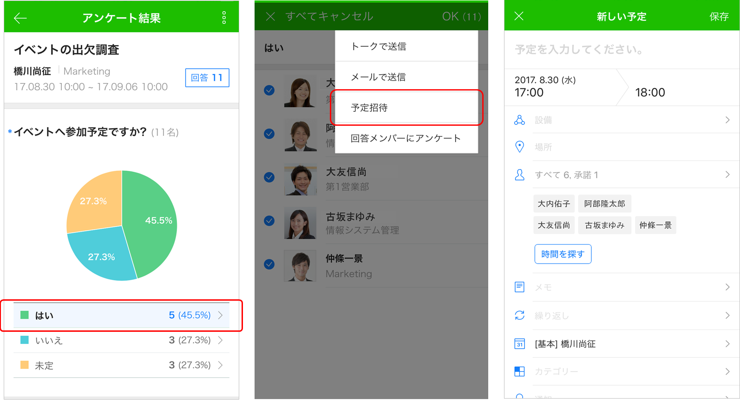Tap the orange 未定 color swatch
Viewport: 740px width, 400px height.
click(25, 365)
